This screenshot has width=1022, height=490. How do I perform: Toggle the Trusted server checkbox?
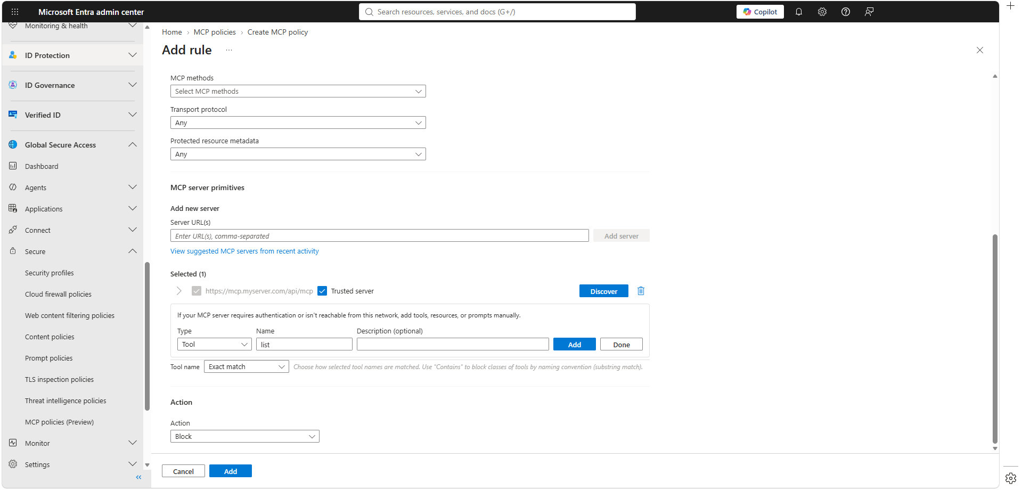tap(322, 291)
